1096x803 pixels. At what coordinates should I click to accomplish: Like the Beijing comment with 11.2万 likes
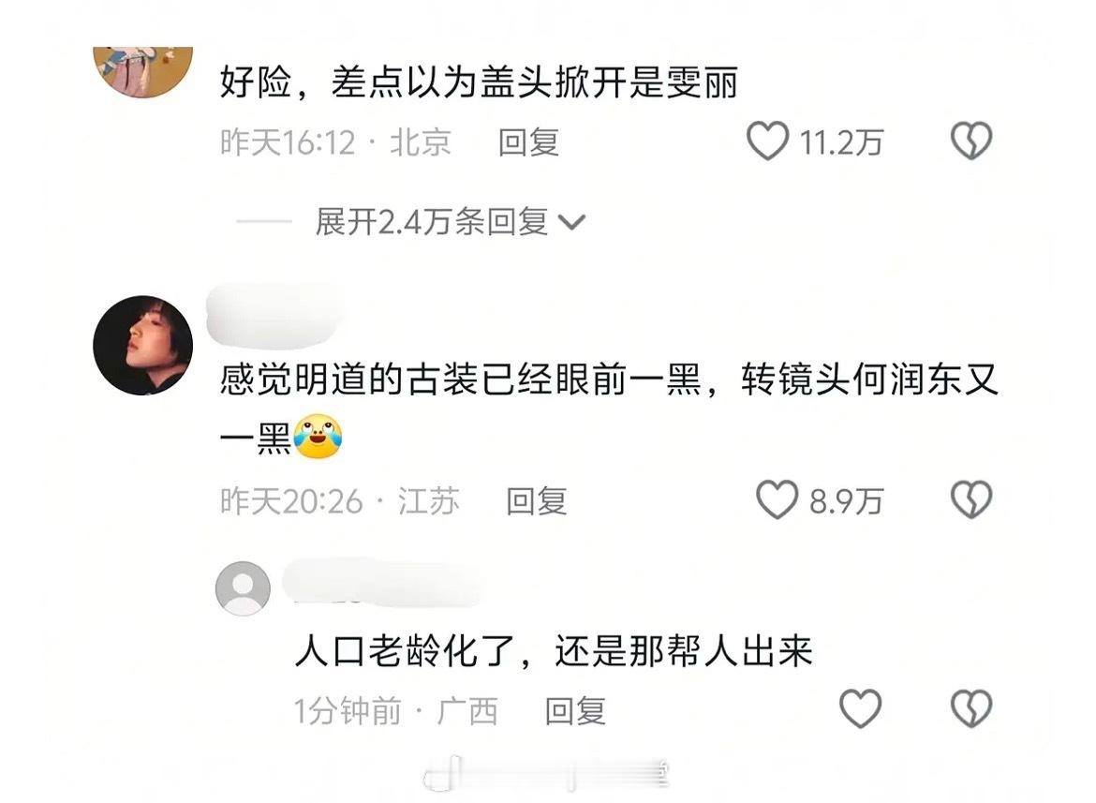[x=767, y=141]
